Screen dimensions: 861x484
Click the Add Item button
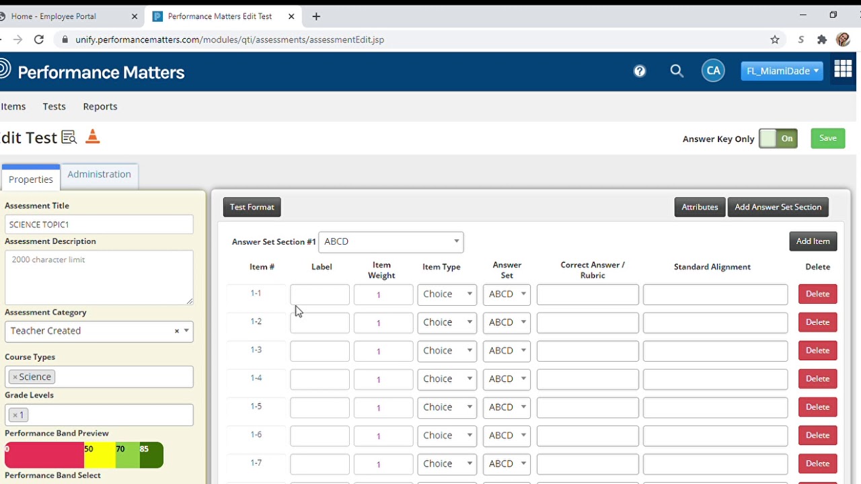[813, 241]
